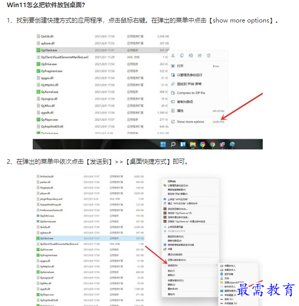Choose 固定到任务栏(K) in the classic context menu
Screen dimensions: 299x306
click(190, 236)
